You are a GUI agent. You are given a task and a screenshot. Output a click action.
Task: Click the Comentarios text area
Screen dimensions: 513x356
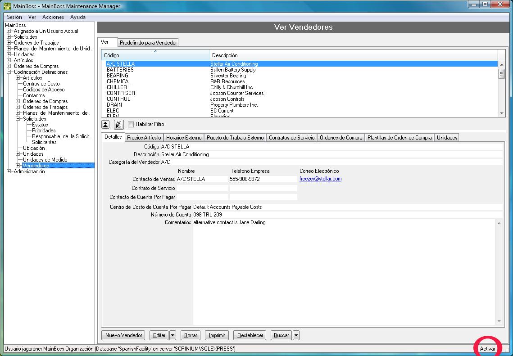pyautogui.click(x=344, y=272)
